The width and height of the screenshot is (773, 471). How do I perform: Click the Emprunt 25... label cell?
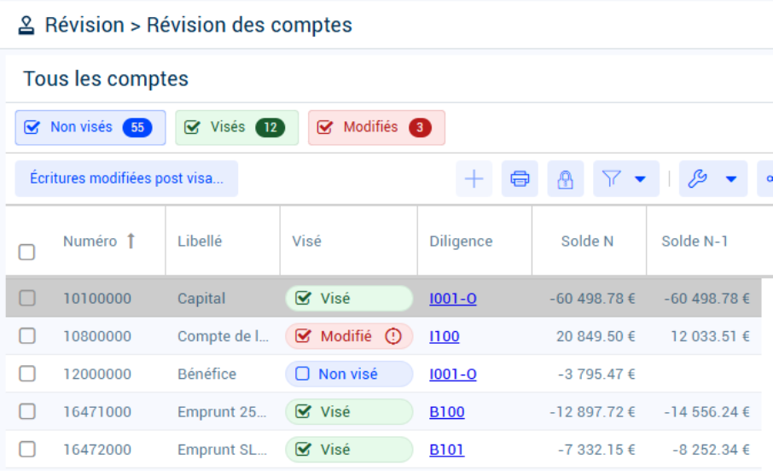point(222,412)
